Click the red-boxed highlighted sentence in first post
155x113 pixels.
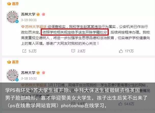[75, 32]
